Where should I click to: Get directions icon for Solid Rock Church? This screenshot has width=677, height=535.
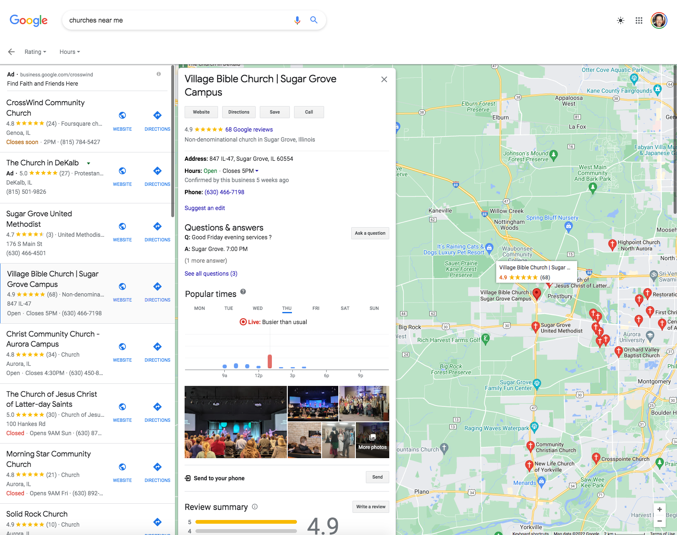point(157,522)
